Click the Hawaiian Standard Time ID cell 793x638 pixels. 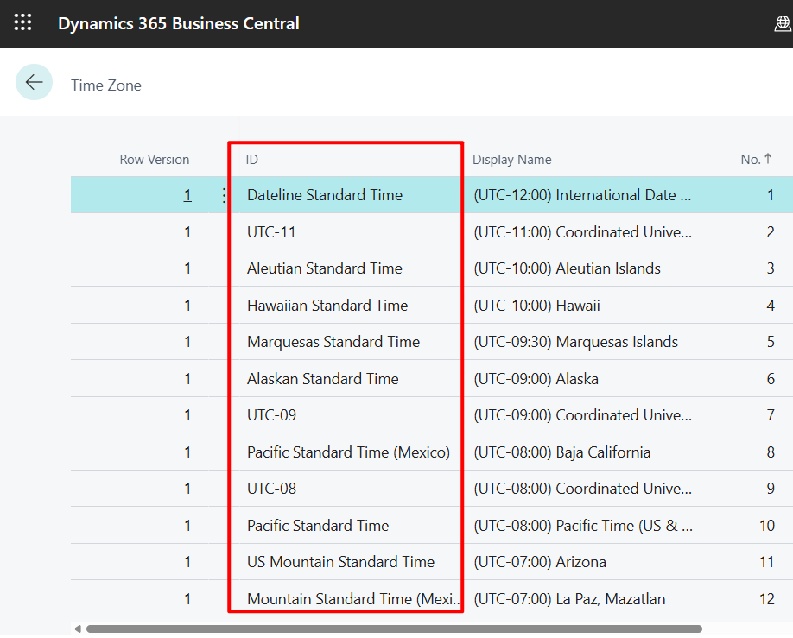point(327,306)
